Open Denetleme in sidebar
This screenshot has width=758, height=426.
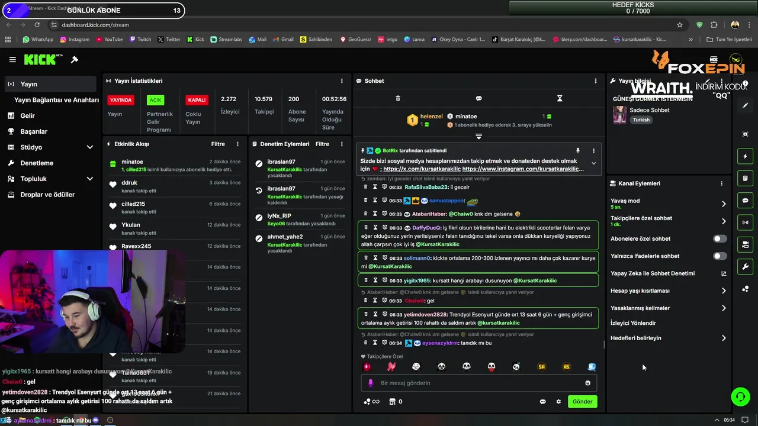[x=50, y=163]
